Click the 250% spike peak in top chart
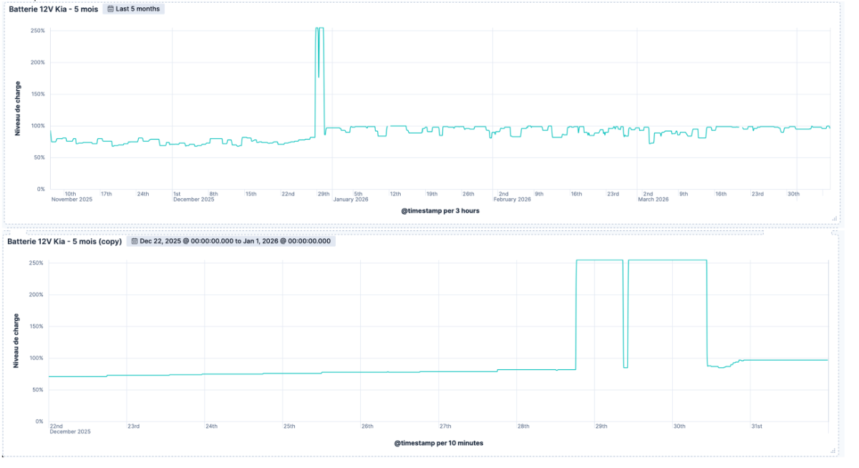 pos(320,29)
